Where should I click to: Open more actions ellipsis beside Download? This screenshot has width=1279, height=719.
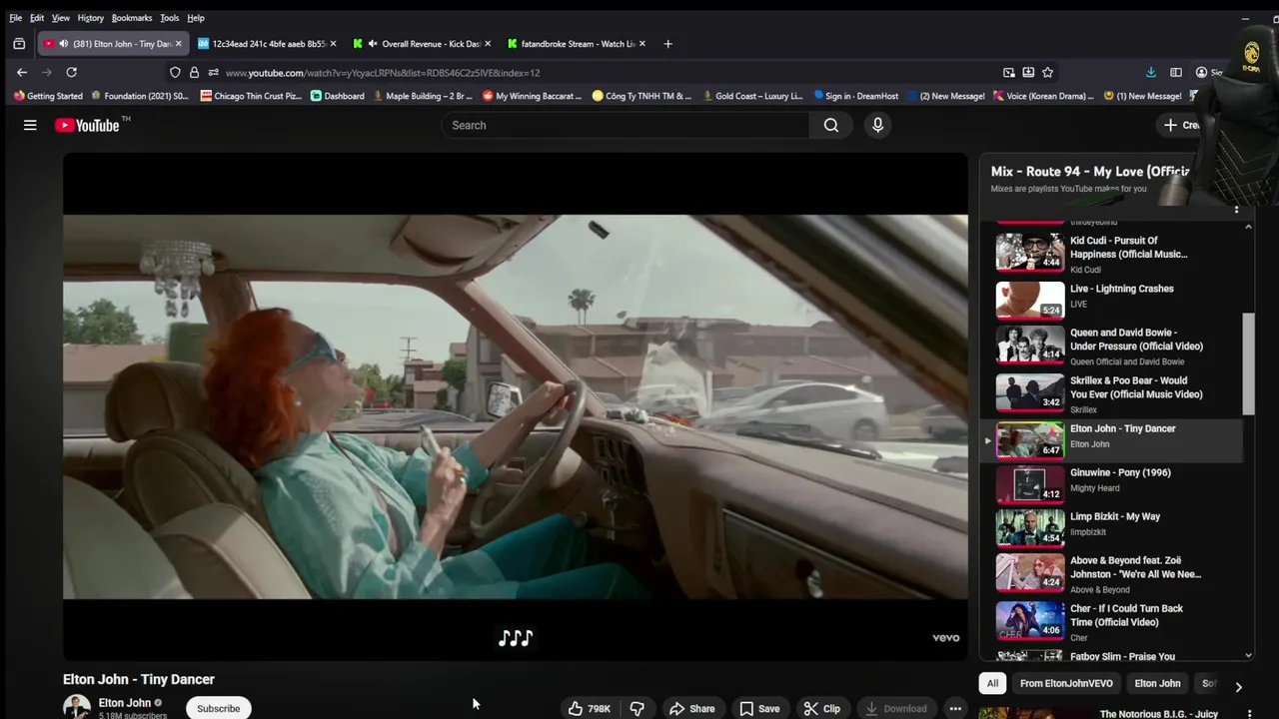click(955, 708)
